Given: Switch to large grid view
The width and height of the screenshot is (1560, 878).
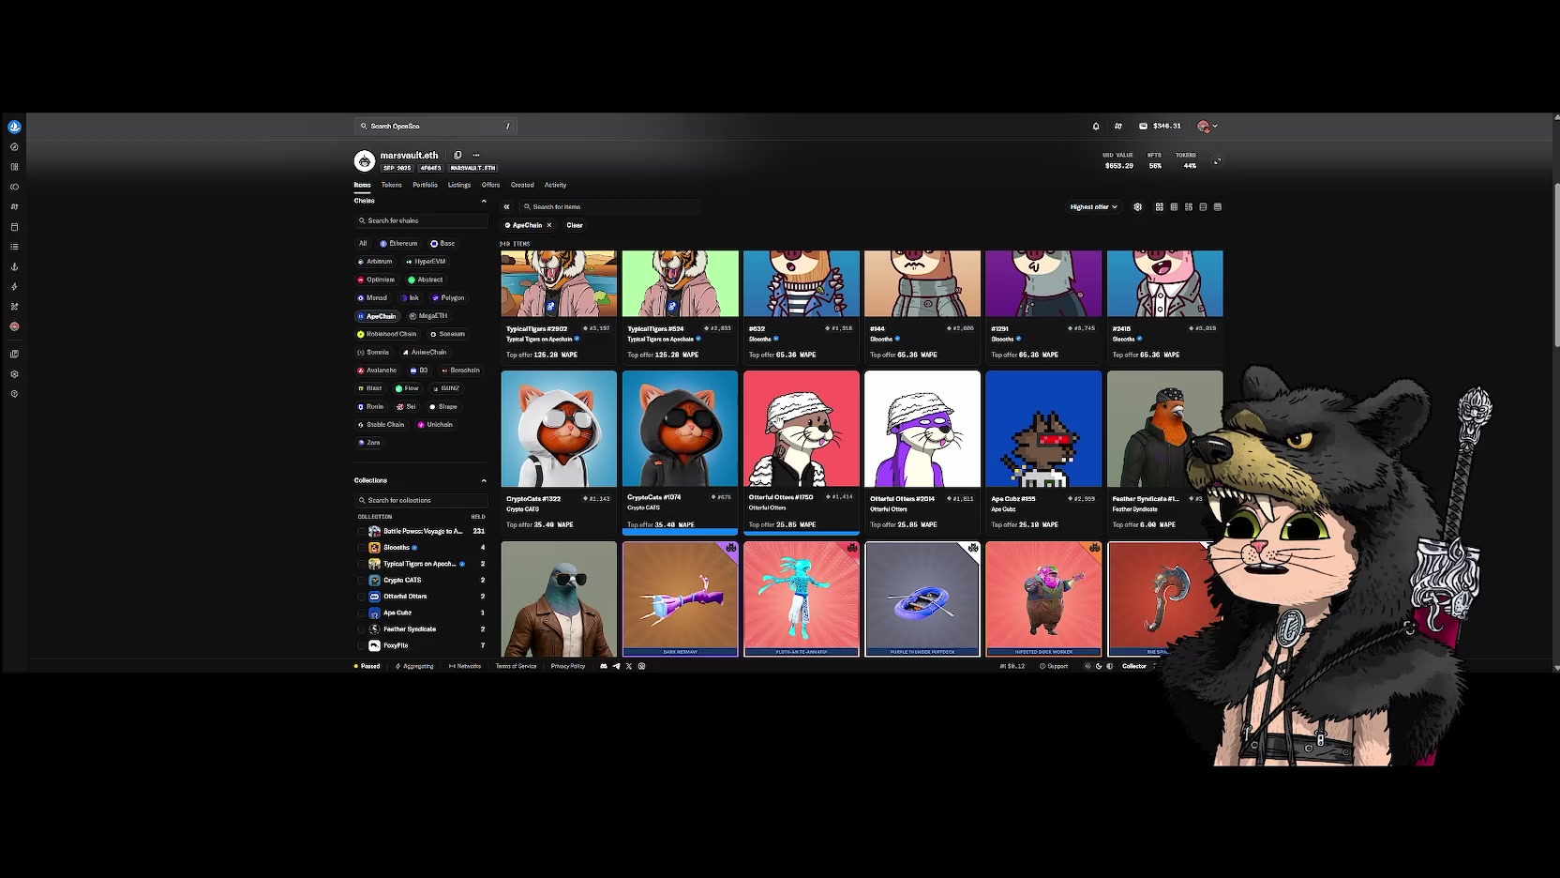Looking at the screenshot, I should [1160, 207].
